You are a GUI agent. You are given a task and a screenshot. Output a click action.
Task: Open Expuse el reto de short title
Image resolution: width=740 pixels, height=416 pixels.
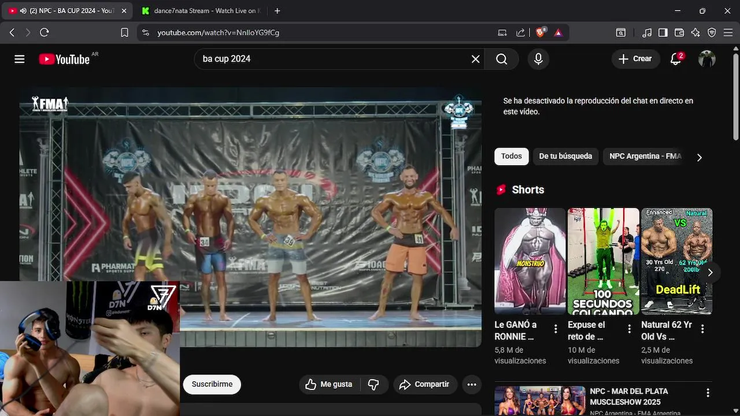coord(586,330)
